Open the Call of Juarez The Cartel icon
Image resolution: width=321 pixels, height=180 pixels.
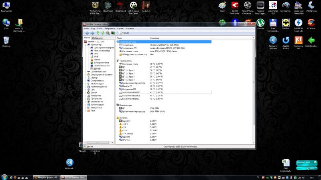click(x=133, y=8)
